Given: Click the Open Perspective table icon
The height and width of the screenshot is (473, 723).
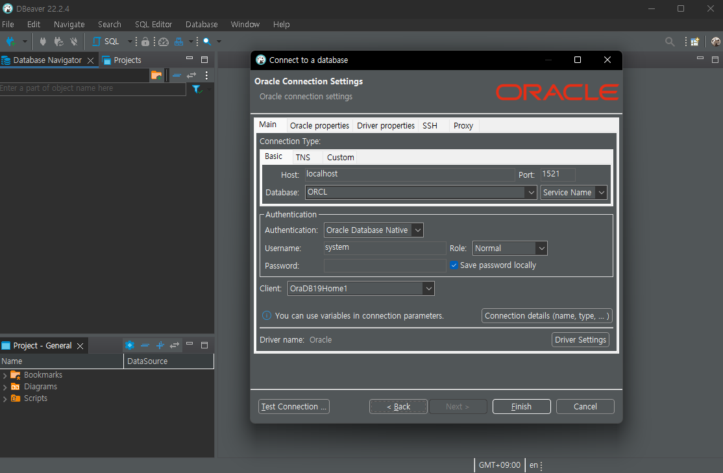Looking at the screenshot, I should [x=695, y=42].
